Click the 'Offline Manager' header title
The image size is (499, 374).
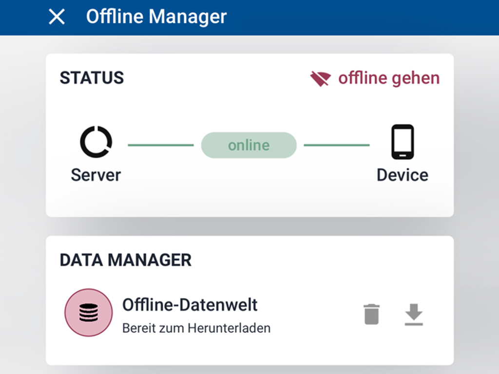(x=156, y=17)
